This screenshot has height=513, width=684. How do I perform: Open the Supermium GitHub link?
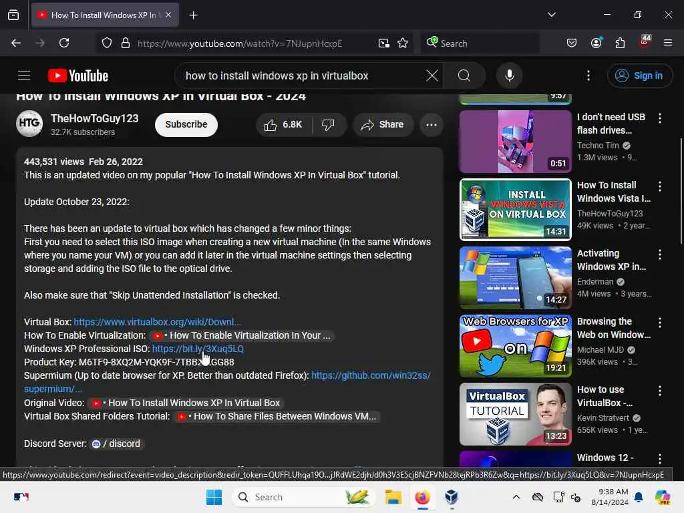pyautogui.click(x=371, y=375)
